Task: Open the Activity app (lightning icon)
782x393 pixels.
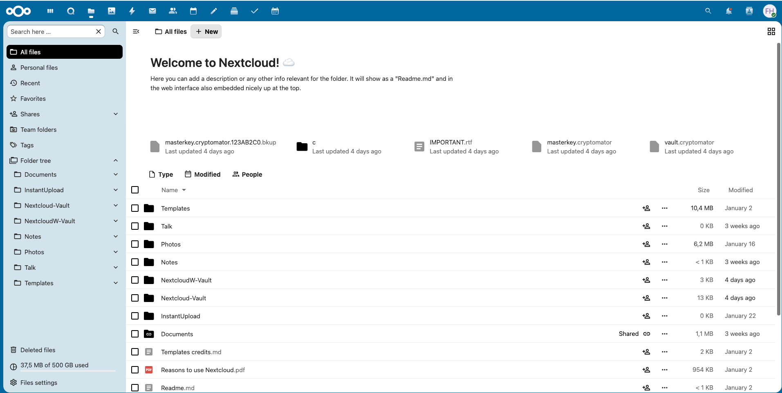Action: 132,11
